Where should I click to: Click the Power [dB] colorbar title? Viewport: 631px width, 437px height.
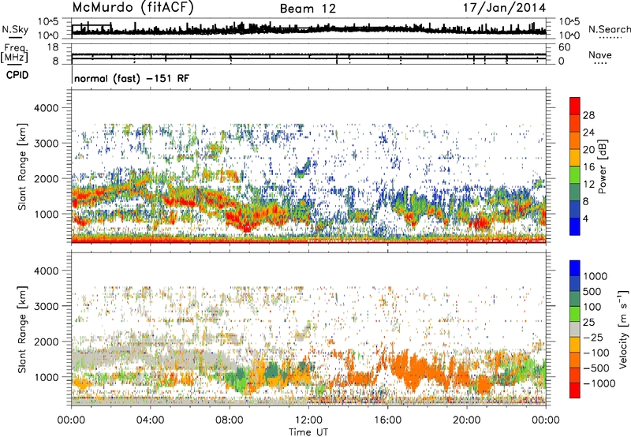(x=602, y=166)
